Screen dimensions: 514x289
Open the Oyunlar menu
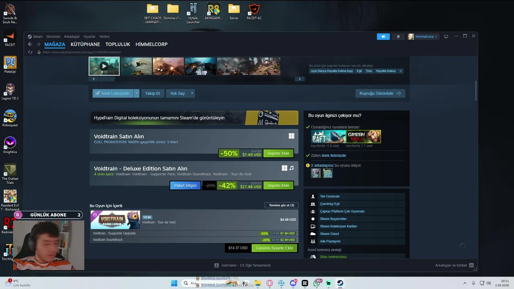tap(90, 37)
